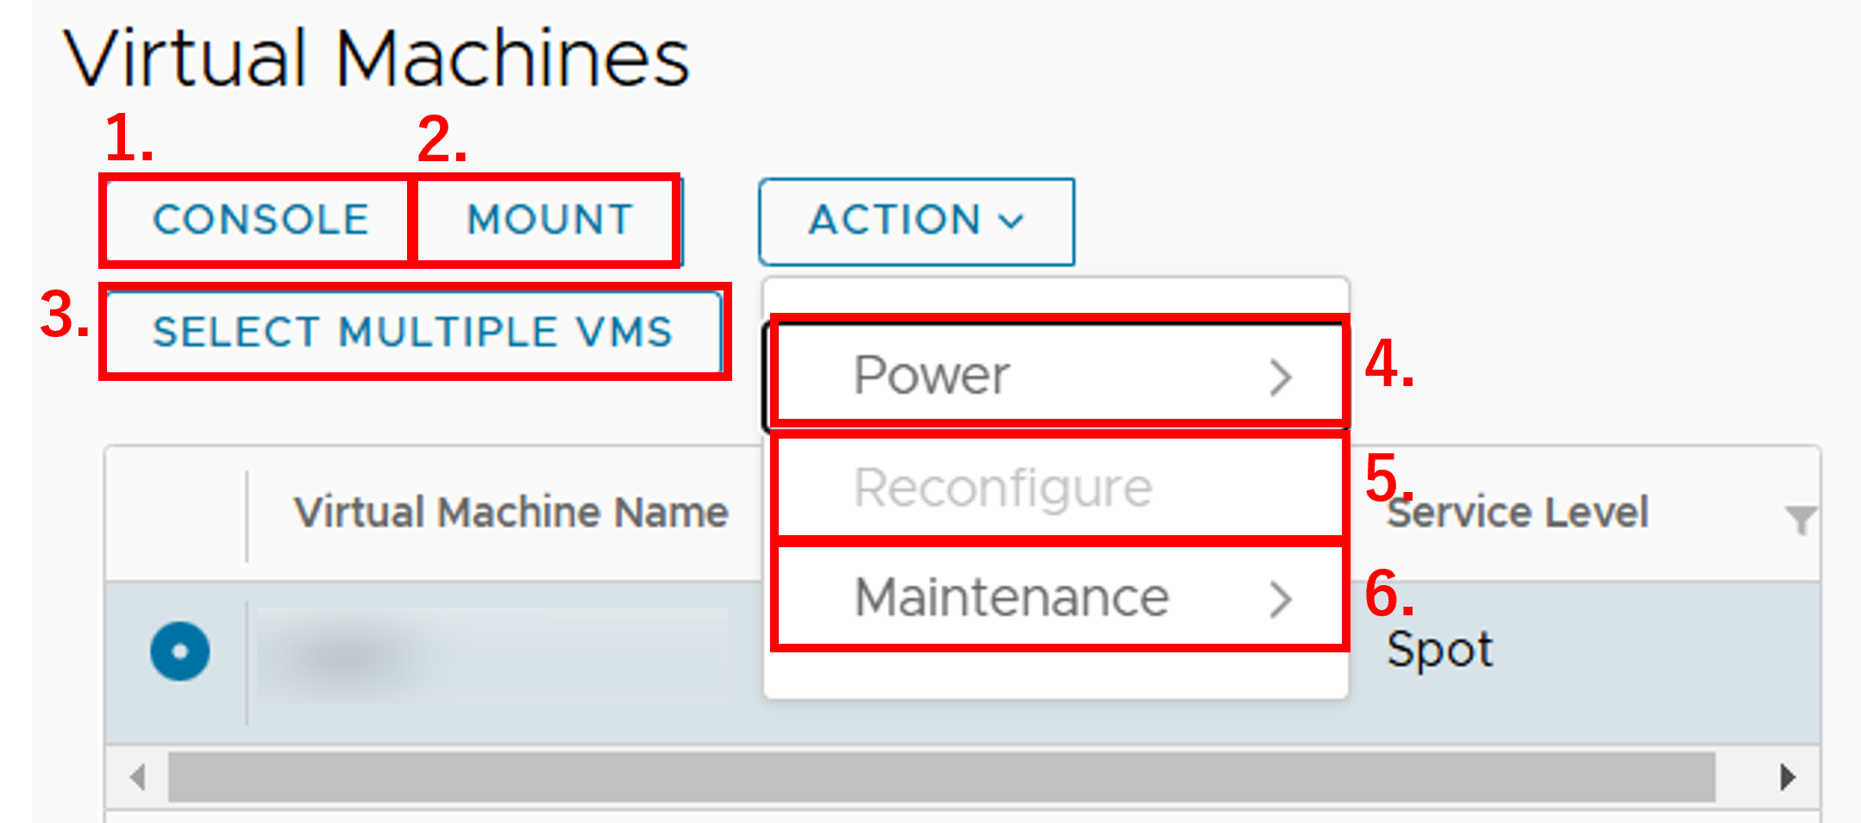Choose Reconfigure from the Action menu
The image size is (1861, 823).
(1002, 488)
